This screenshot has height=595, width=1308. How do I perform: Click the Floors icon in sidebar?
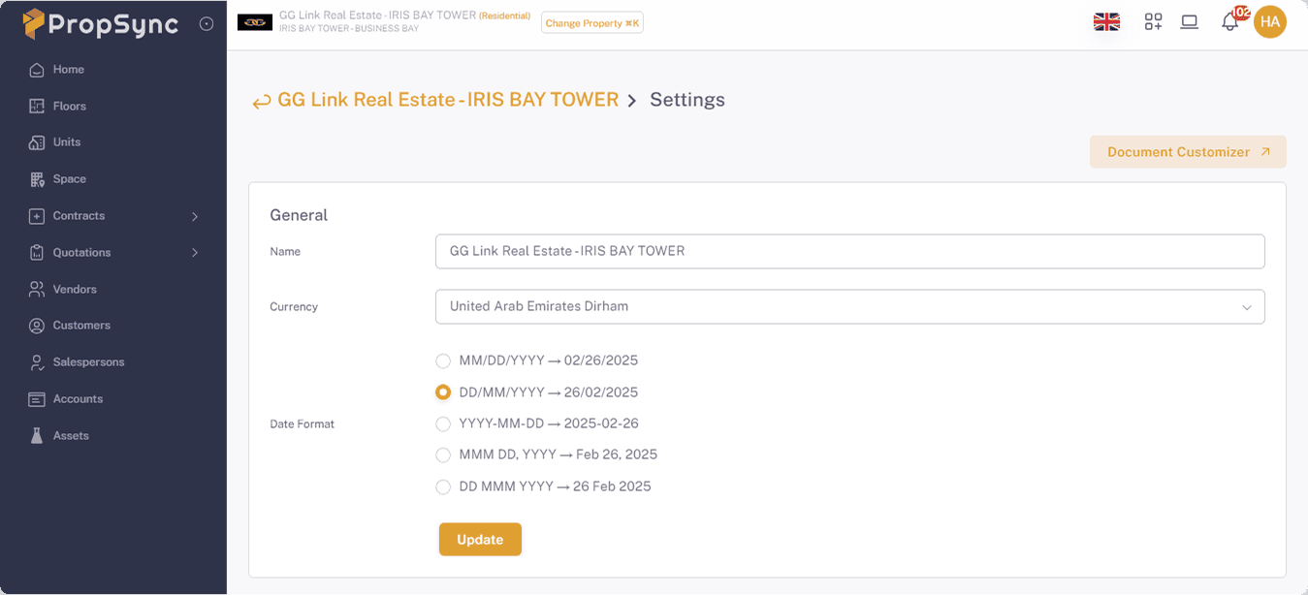point(37,107)
